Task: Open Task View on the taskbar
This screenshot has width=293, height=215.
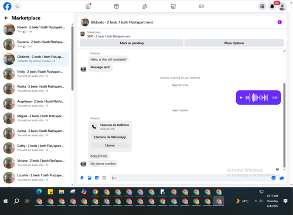Action: tap(28, 201)
